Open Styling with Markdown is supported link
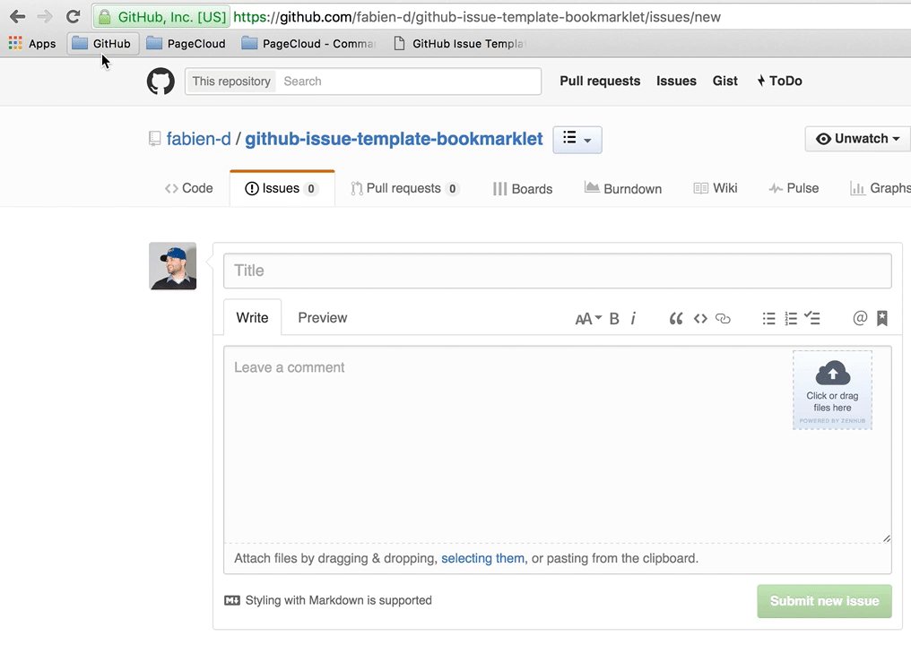This screenshot has width=911, height=645. 338,600
